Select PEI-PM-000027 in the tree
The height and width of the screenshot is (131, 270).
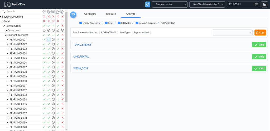pos(18,67)
